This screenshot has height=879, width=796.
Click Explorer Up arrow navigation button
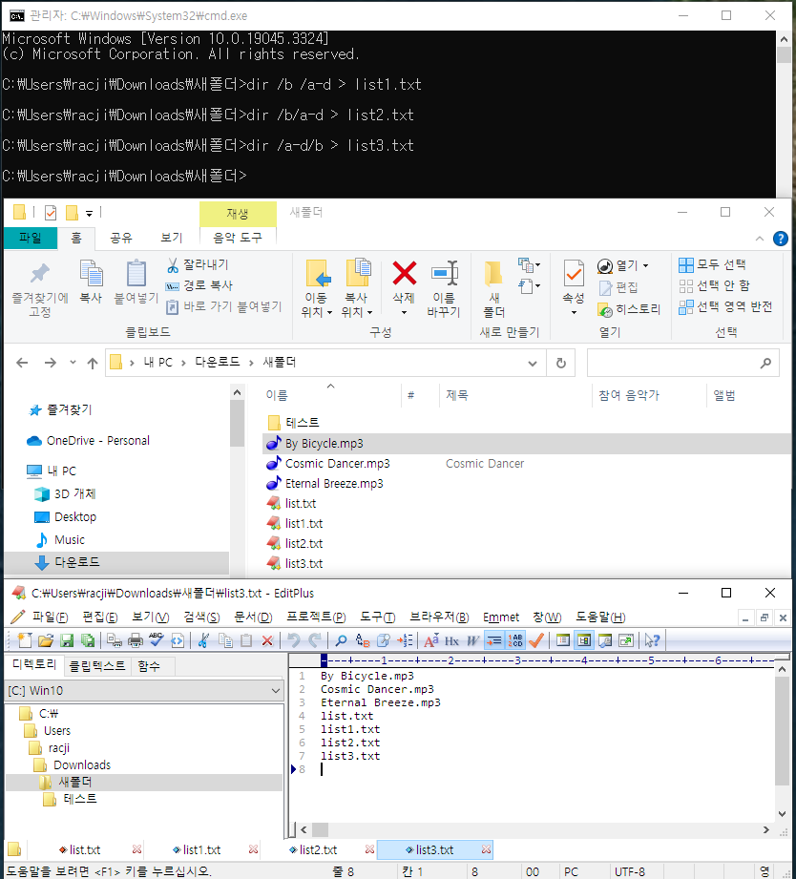[x=93, y=363]
